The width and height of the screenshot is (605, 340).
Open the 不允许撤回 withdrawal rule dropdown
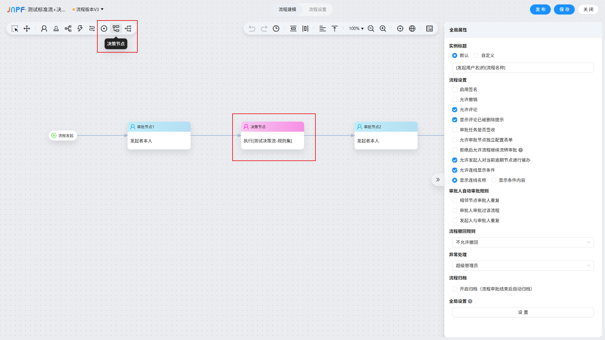523,242
